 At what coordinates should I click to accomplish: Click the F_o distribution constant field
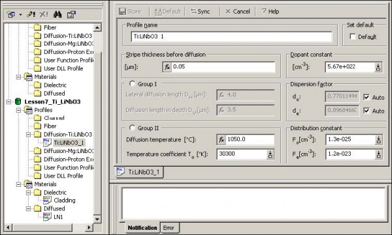[x=350, y=139]
